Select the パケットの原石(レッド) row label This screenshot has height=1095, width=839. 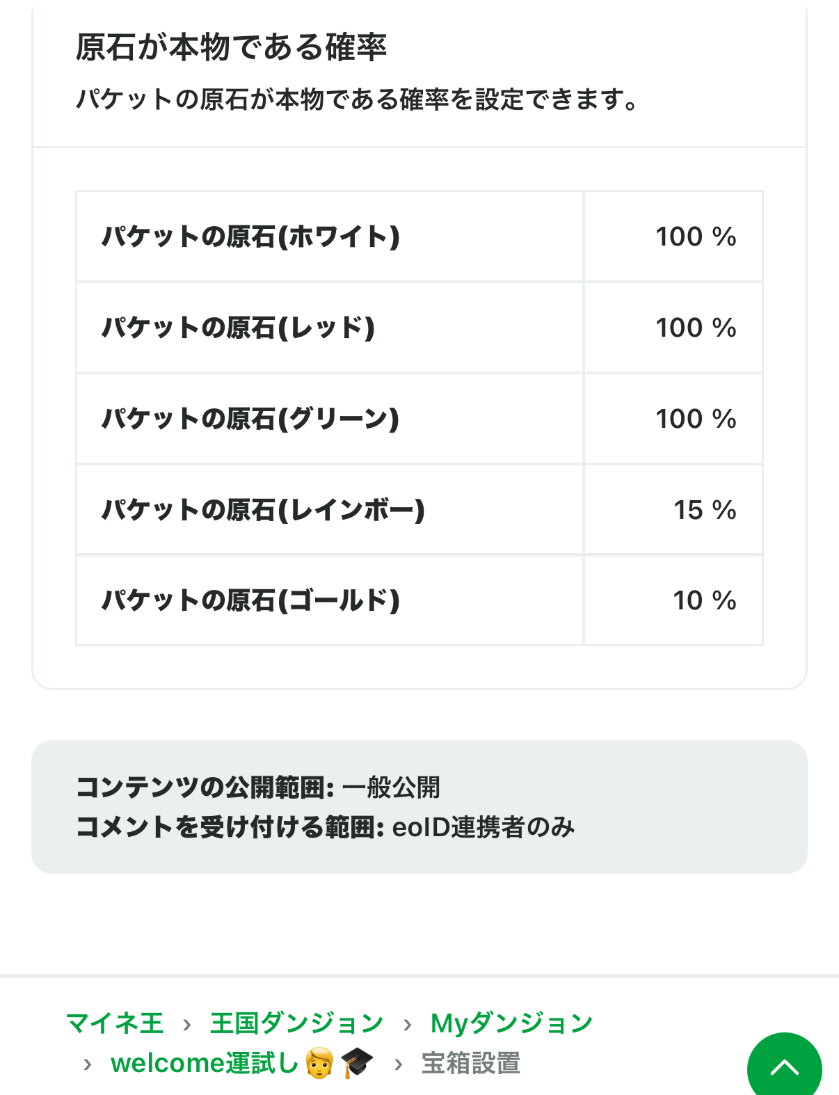(x=238, y=328)
